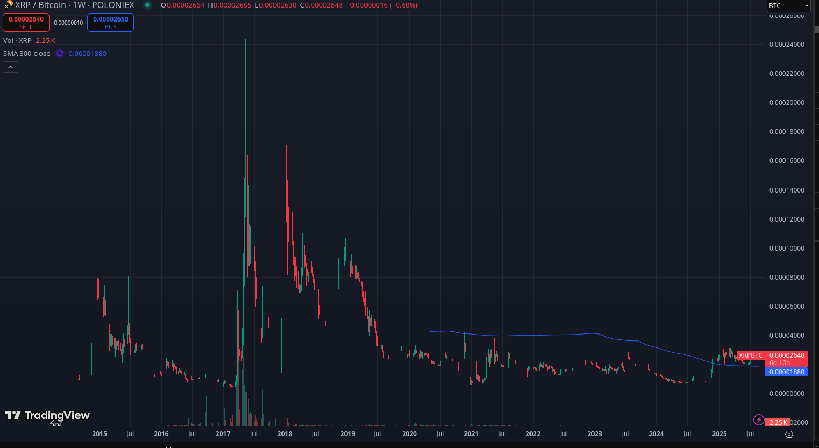Screen dimensions: 819x448
Task: Click the high value H0.00002685
Action: click(229, 5)
